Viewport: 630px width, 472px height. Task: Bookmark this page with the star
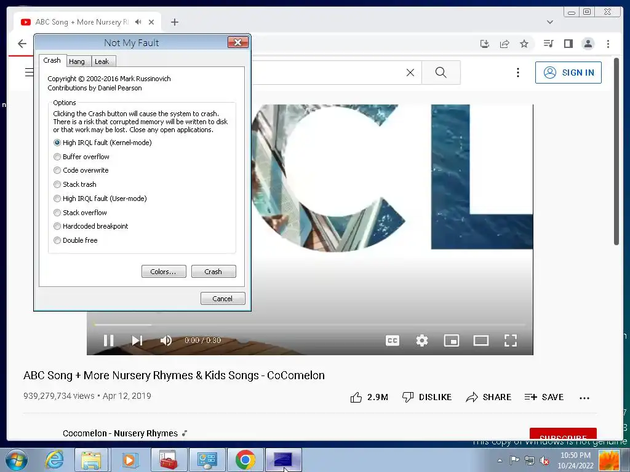tap(524, 44)
